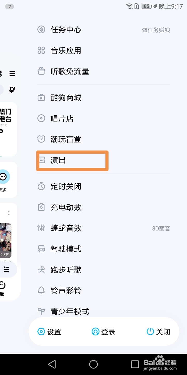
Task: Enable 青少年模式 teen mode
Action: pyautogui.click(x=69, y=311)
